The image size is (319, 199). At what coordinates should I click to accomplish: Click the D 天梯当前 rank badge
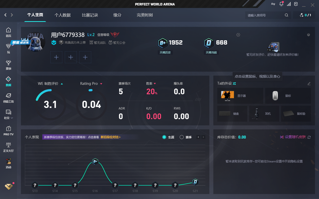(x=209, y=43)
